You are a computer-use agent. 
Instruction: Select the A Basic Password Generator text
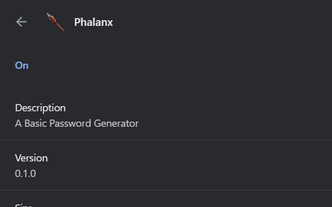pyautogui.click(x=76, y=123)
